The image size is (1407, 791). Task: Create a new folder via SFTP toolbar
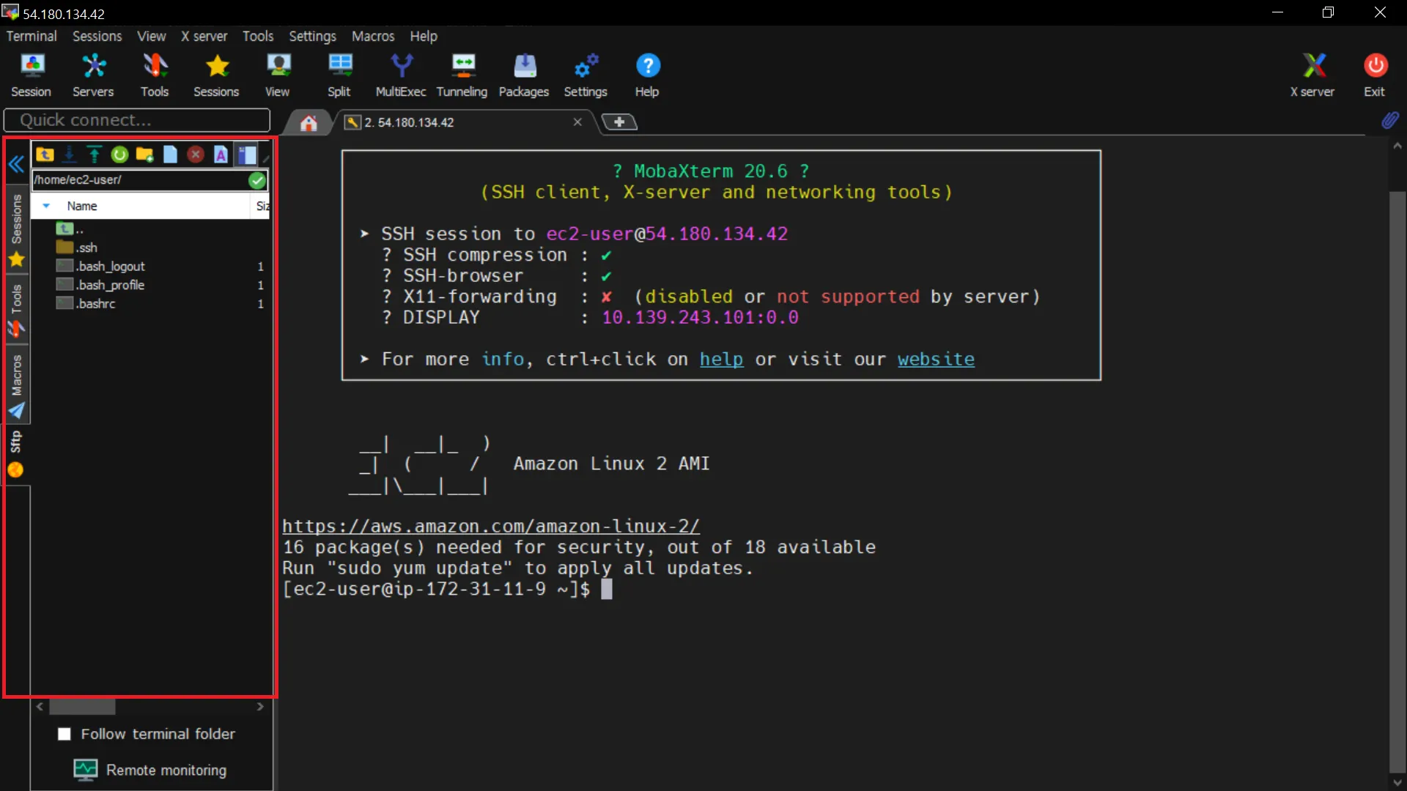coord(144,155)
